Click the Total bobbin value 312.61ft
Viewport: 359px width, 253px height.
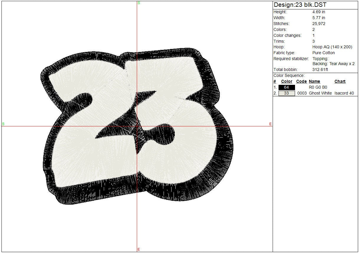point(320,70)
